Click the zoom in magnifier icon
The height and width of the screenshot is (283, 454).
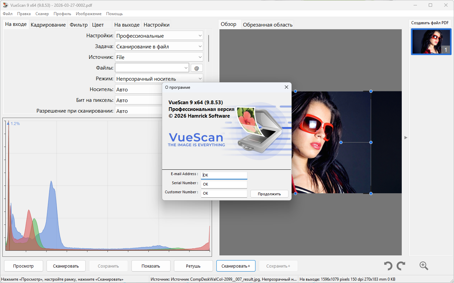424,266
